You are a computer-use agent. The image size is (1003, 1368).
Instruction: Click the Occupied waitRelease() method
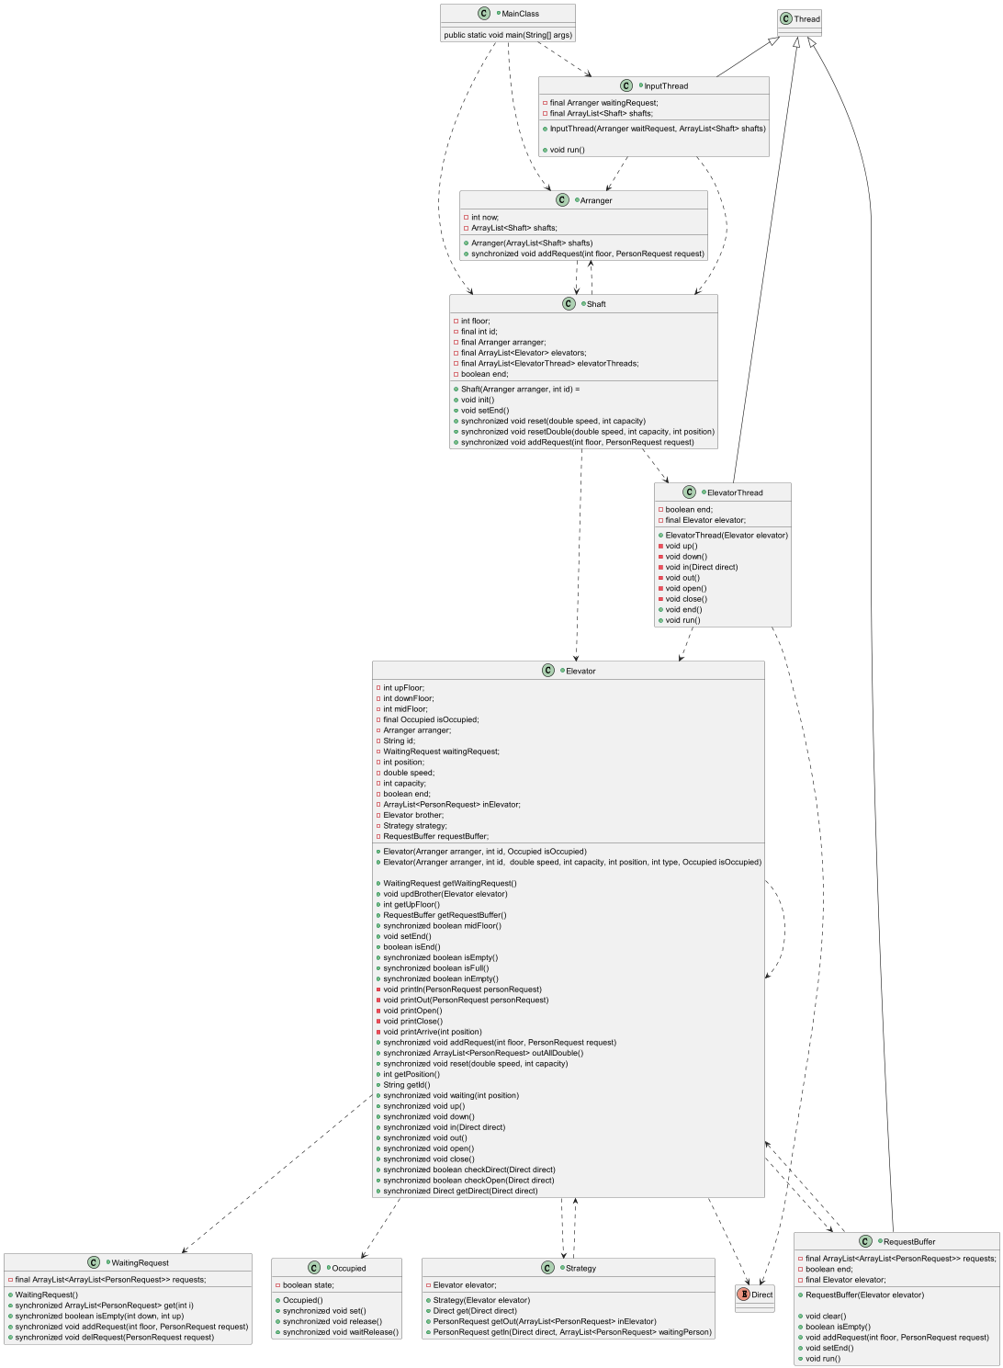click(x=337, y=1332)
